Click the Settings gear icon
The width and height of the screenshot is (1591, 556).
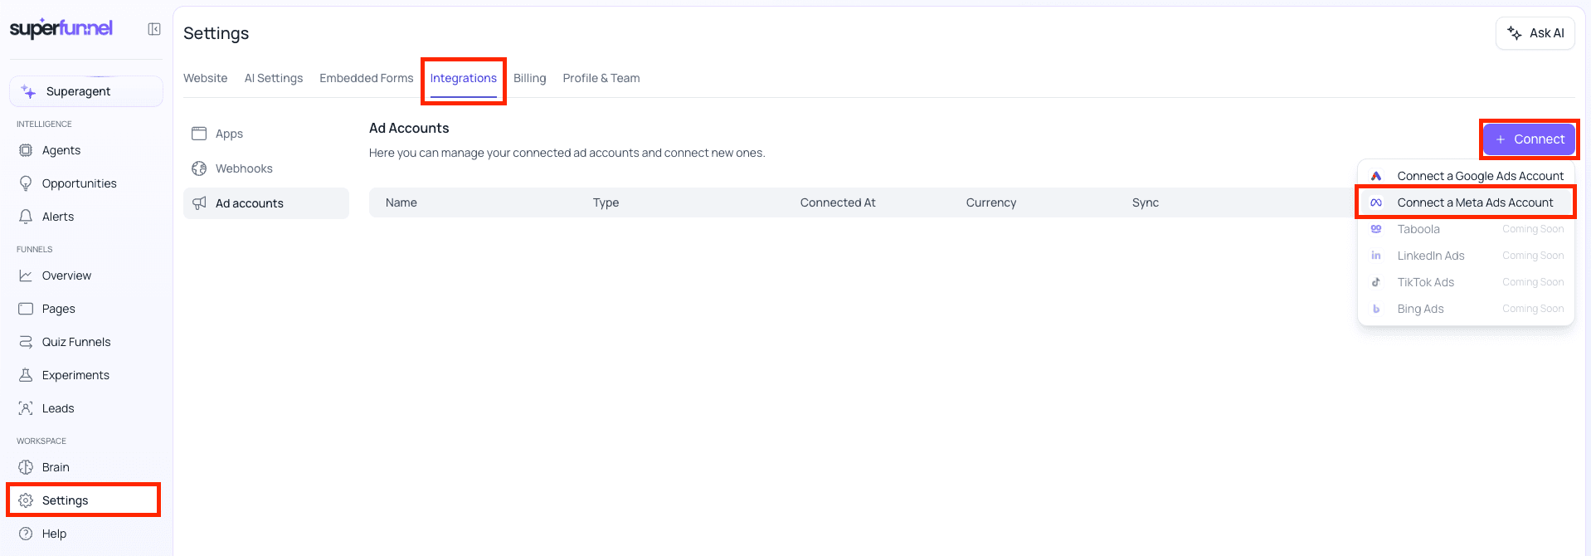(26, 500)
